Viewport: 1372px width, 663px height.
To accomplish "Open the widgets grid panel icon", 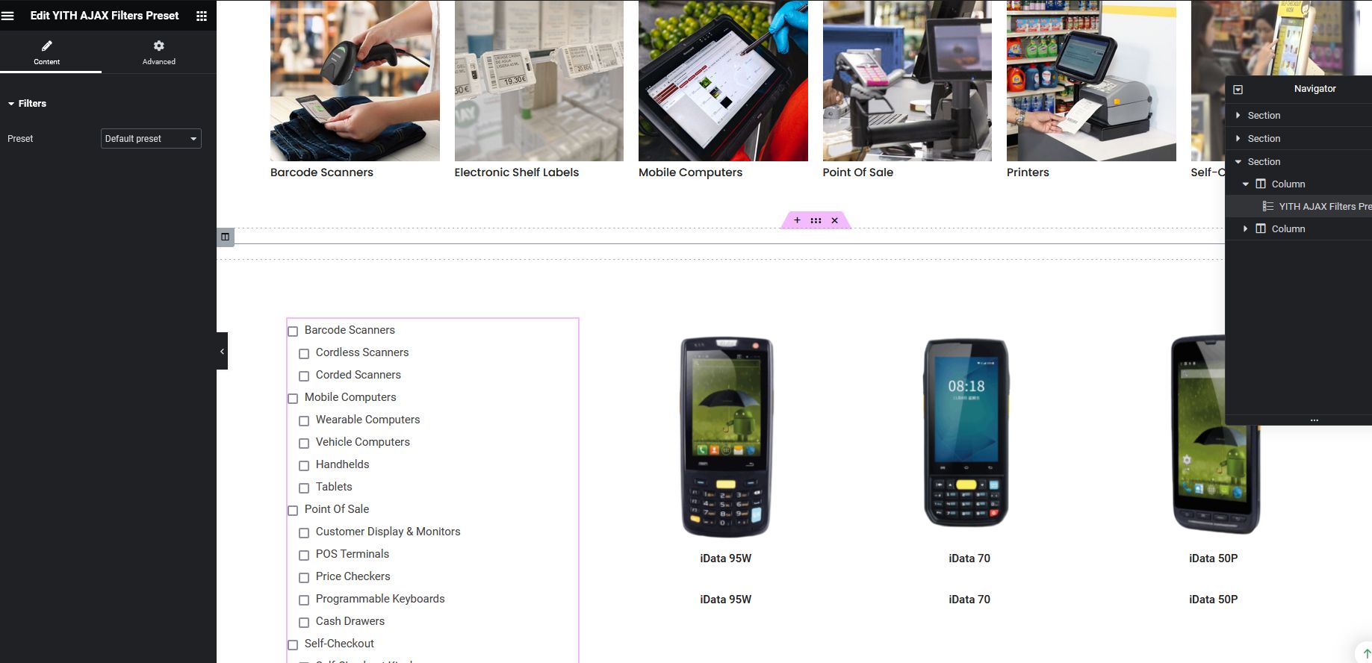I will 202,16.
